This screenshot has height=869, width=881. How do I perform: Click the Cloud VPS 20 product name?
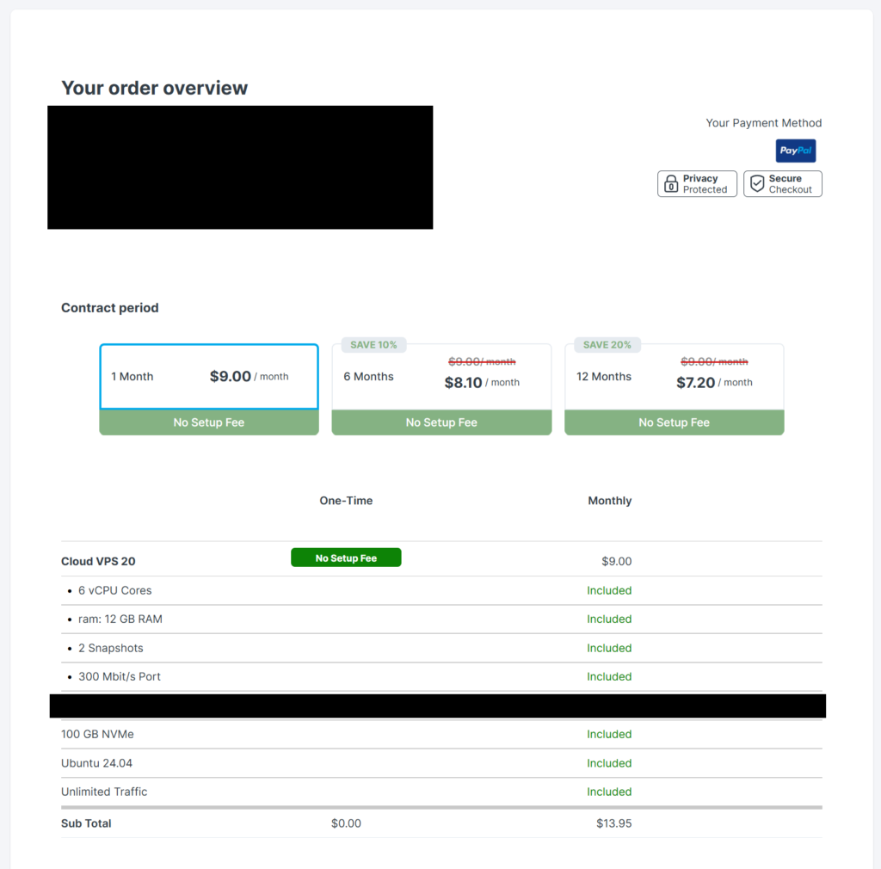click(x=98, y=561)
